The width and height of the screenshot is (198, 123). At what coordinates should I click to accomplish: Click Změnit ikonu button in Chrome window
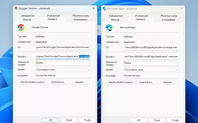58,82
